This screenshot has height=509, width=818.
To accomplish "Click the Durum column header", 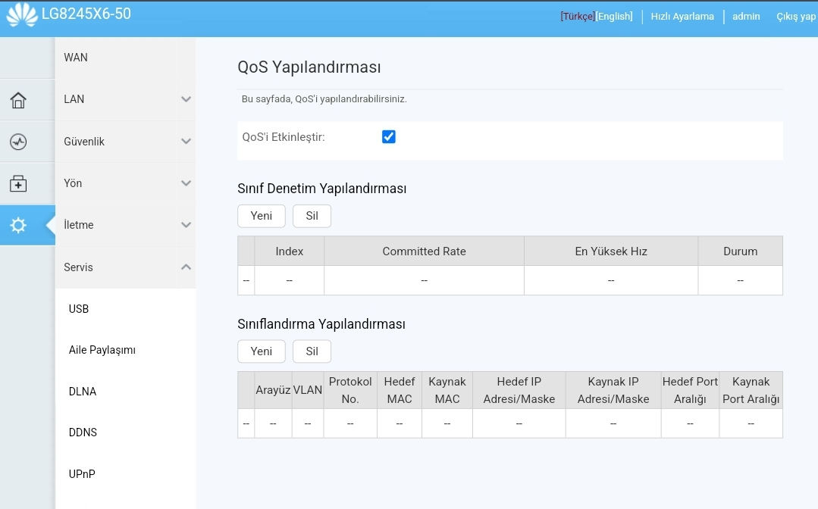I will point(740,251).
